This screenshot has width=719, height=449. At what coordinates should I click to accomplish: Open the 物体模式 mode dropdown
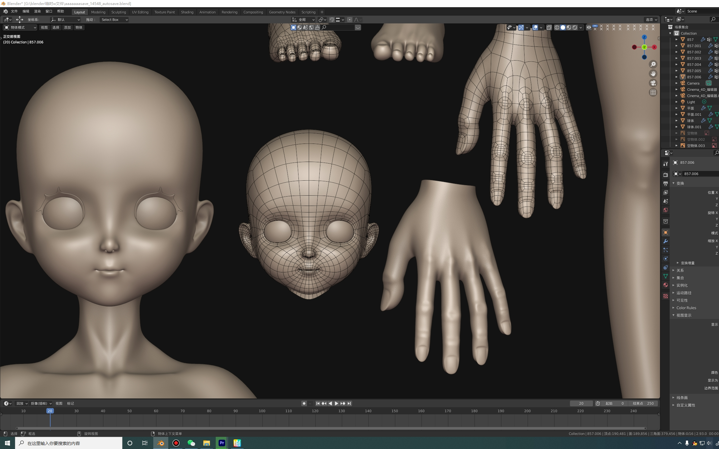point(20,27)
